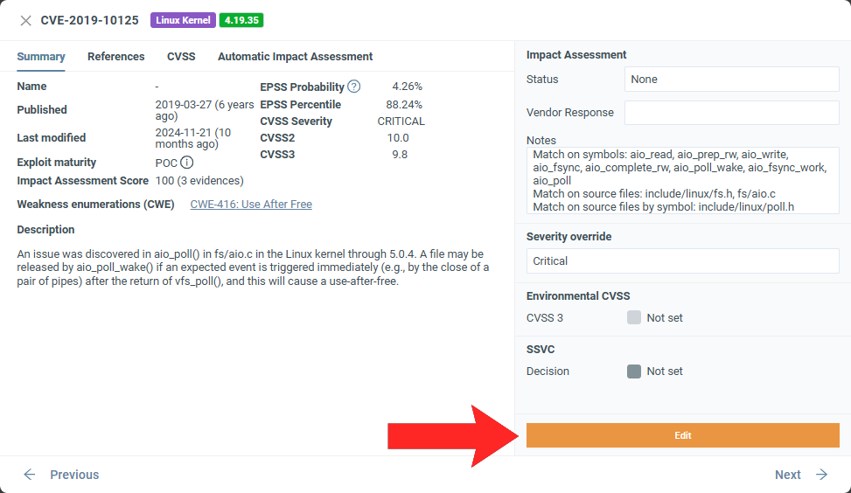Image resolution: width=851 pixels, height=493 pixels.
Task: Click the EPSS Probability help icon
Action: point(354,87)
